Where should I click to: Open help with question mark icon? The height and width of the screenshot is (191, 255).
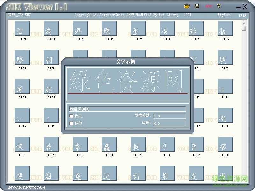(x=219, y=6)
